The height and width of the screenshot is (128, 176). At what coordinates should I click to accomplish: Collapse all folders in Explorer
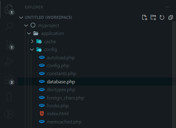coord(171,18)
